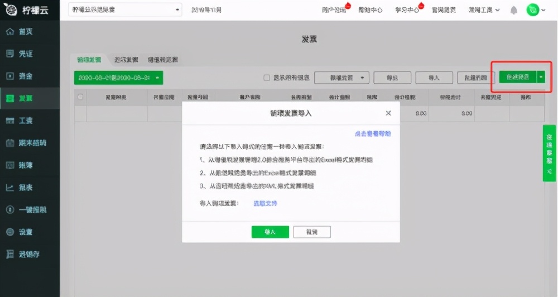This screenshot has width=558, height=297.
Task: Open the 凭证 voucher sidebar icon
Action: pyautogui.click(x=10, y=54)
